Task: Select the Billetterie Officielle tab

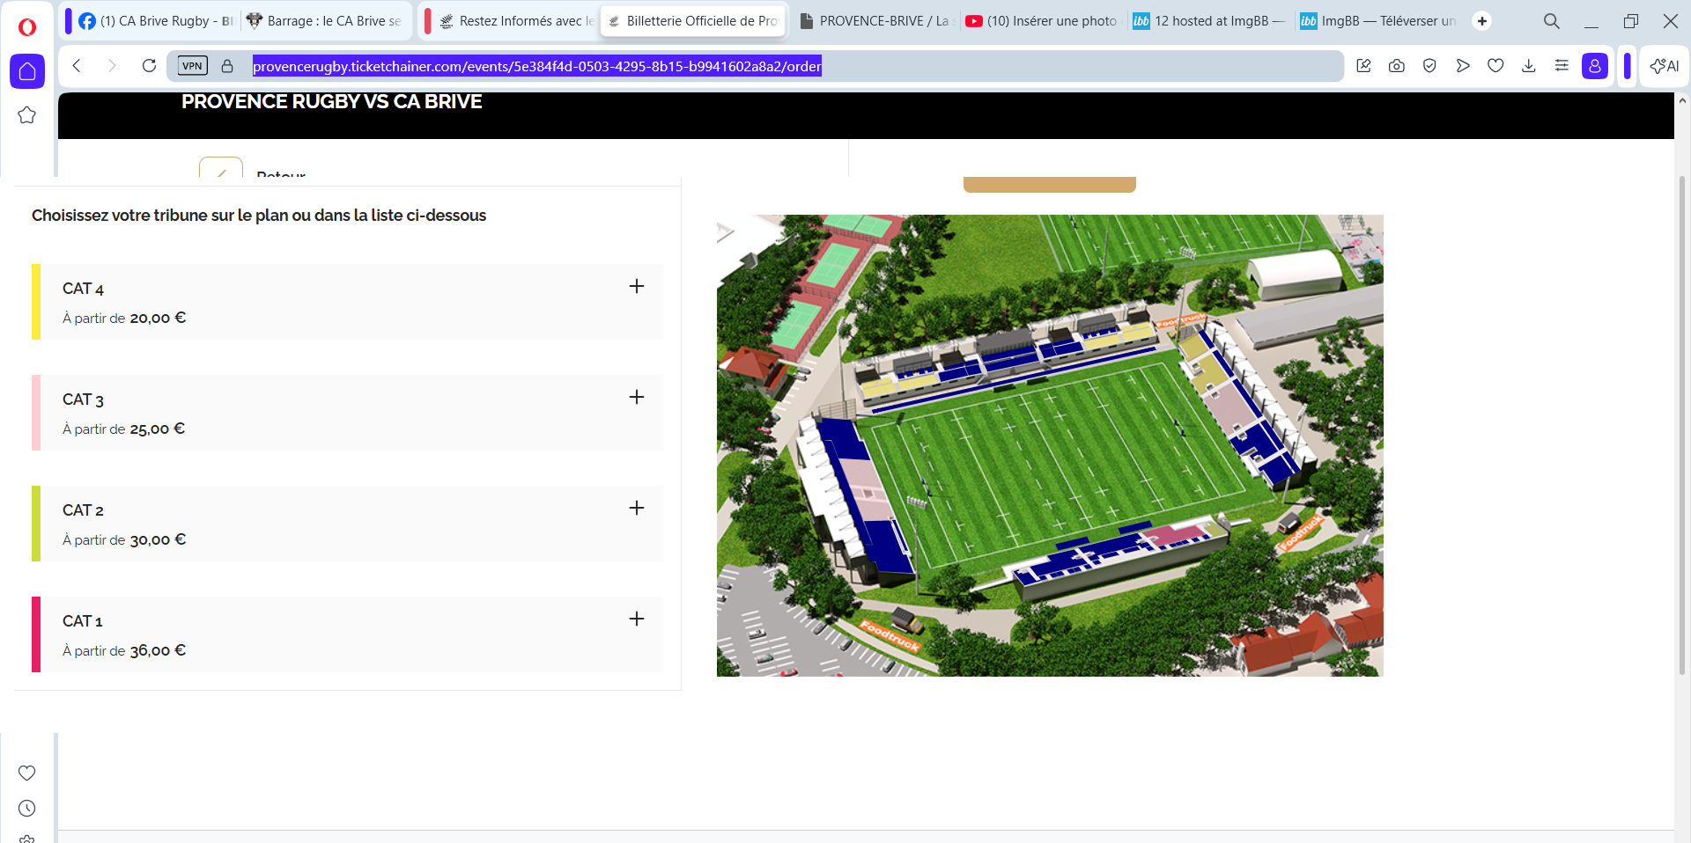Action: 694,21
